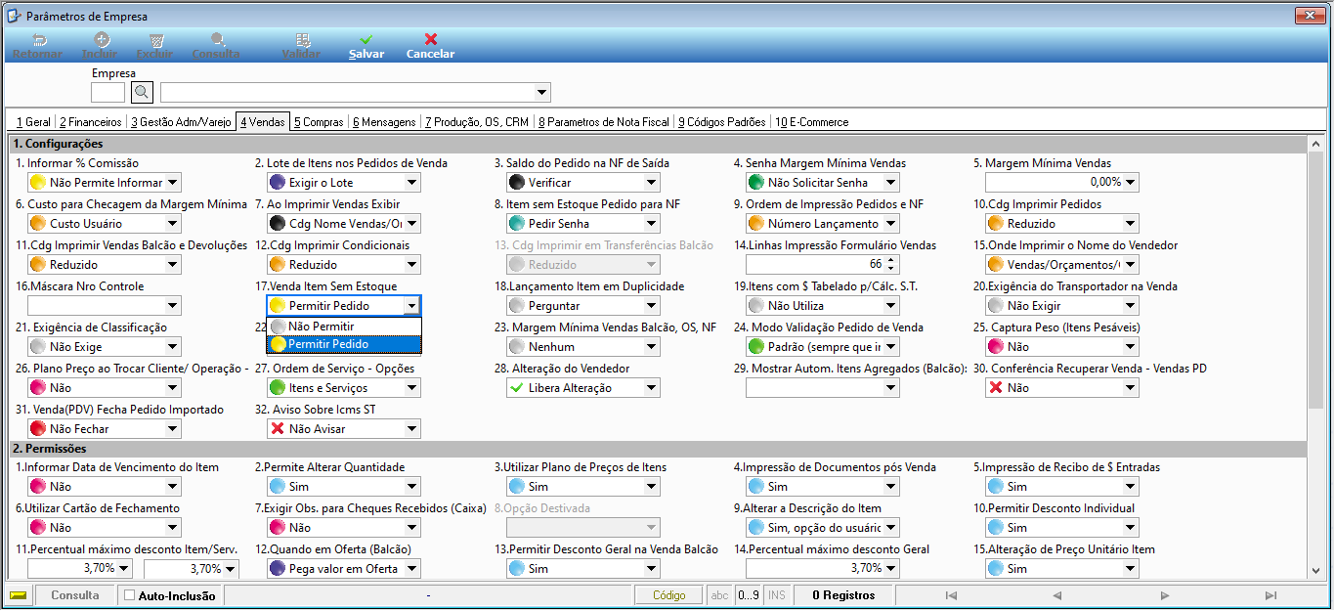Viewport: 1335px width, 611px height.
Task: Select 'Não Permitir' in the open dropdown list
Action: tap(344, 327)
